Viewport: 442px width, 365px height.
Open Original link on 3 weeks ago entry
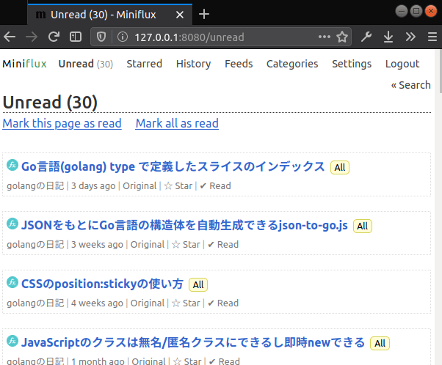click(147, 245)
